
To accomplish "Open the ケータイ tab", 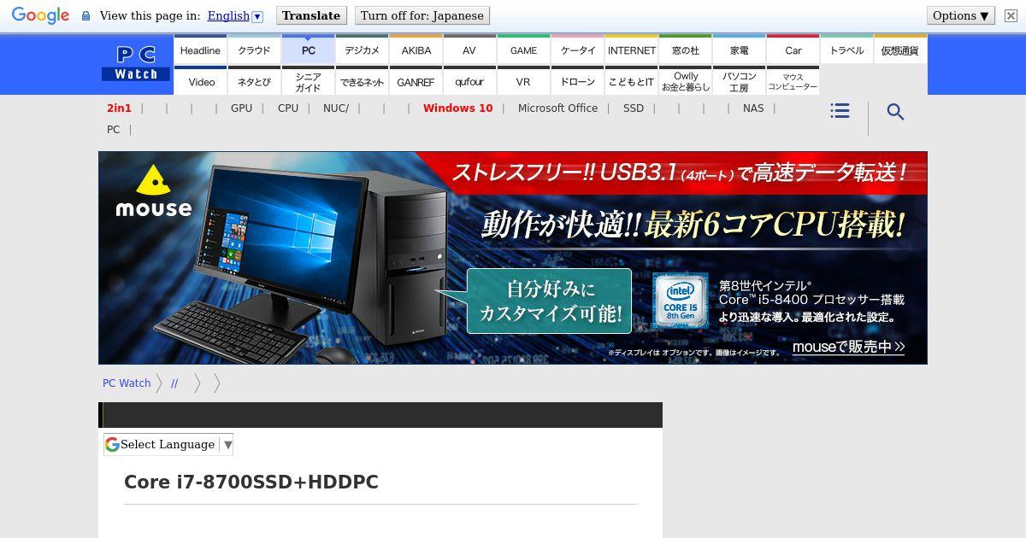I will tap(577, 50).
